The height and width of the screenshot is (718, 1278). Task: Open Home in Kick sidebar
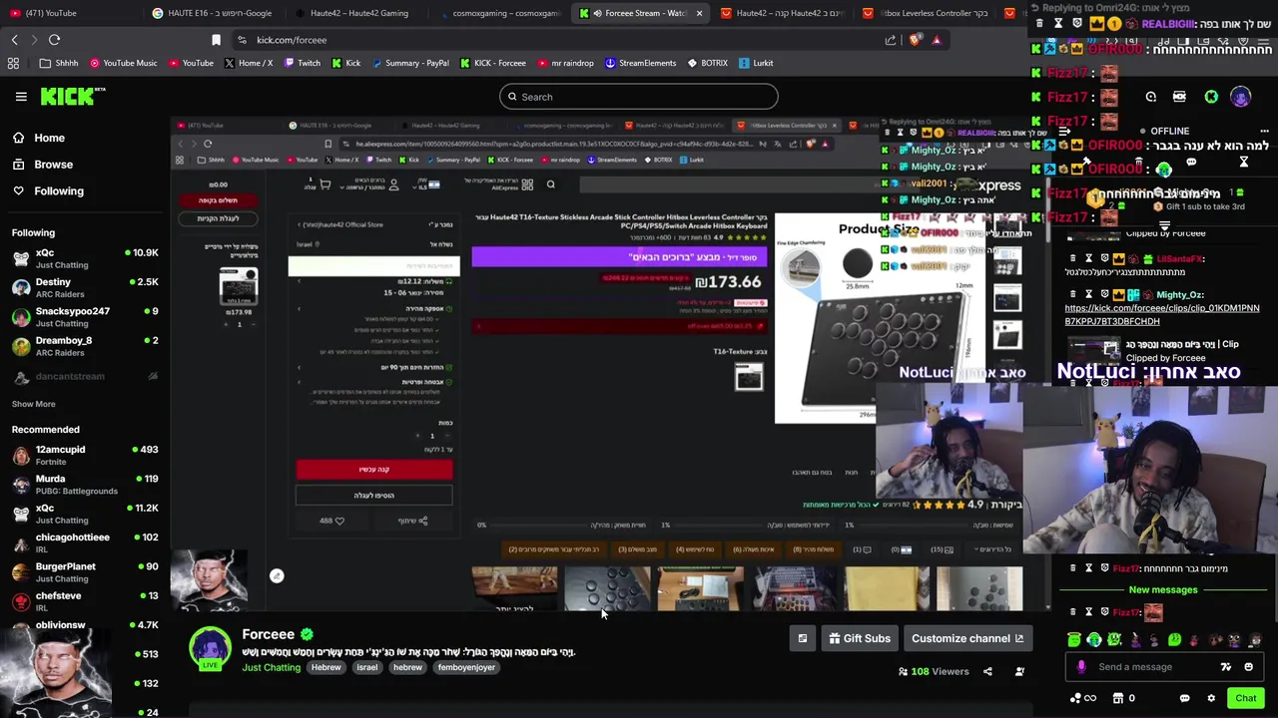click(x=38, y=138)
